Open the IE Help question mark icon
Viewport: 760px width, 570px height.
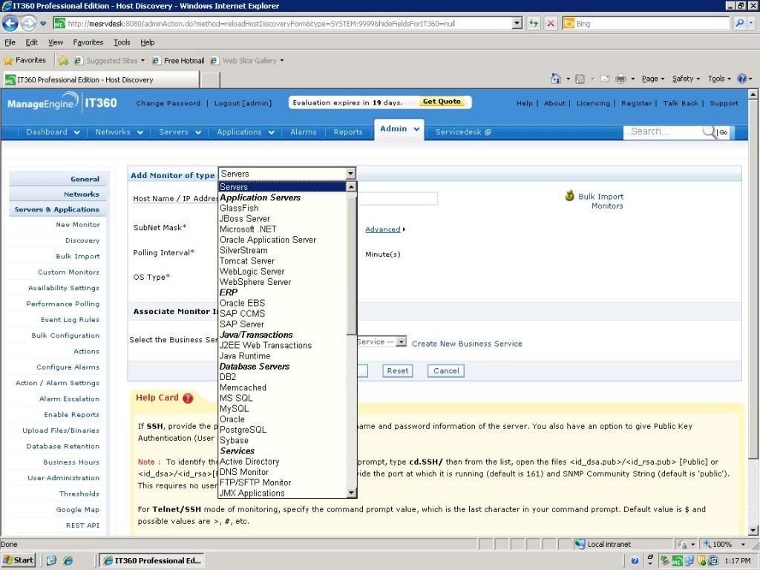tap(741, 79)
